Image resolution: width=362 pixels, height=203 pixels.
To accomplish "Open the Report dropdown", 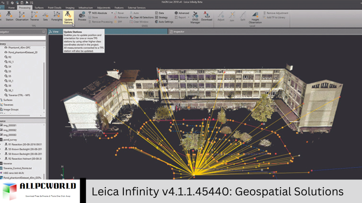I will click(x=182, y=18).
